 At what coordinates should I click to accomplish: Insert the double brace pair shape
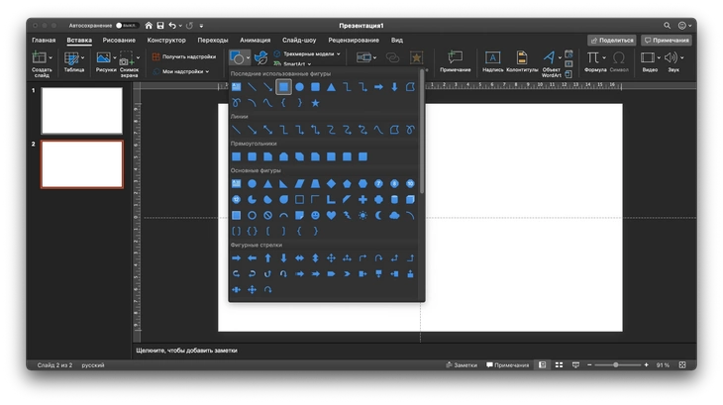pos(253,231)
